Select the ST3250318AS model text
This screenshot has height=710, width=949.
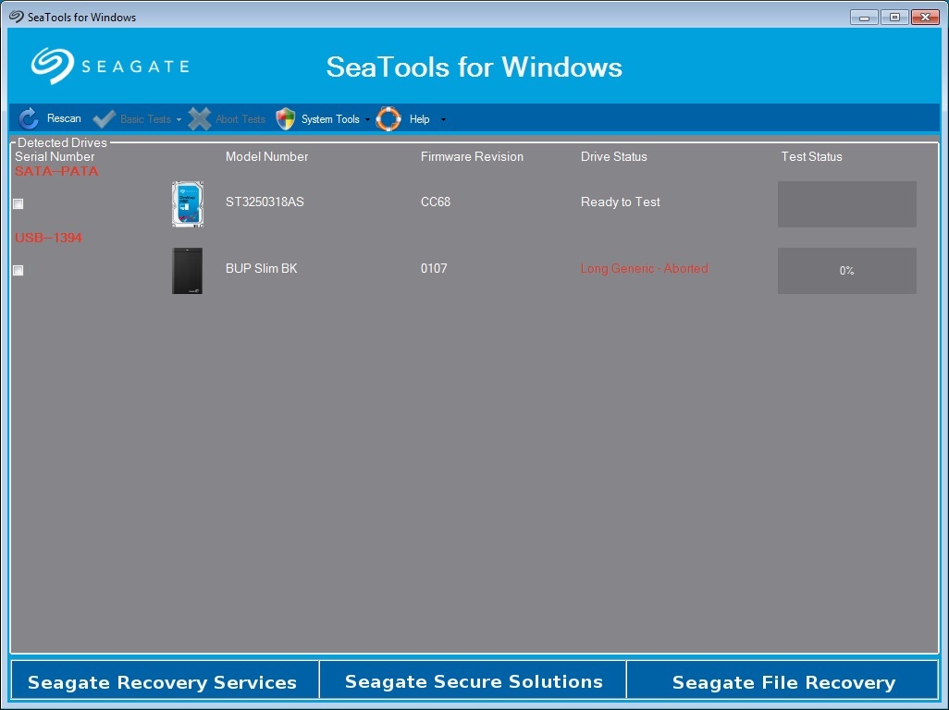(x=265, y=202)
